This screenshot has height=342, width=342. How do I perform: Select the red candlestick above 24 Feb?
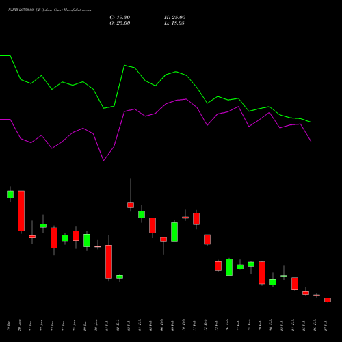tap(295, 284)
